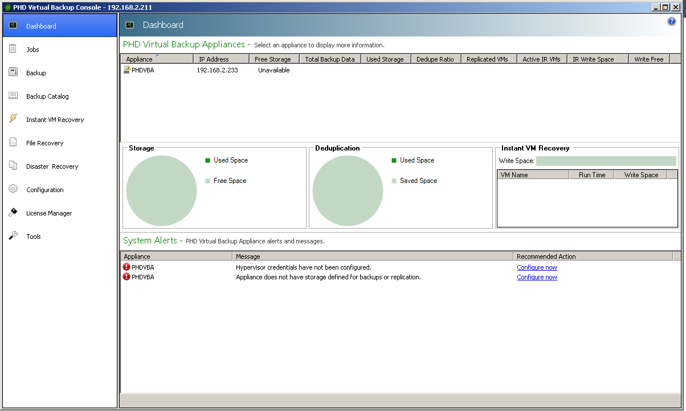This screenshot has height=411, width=686.
Task: Sort System Alerts by the Message column
Action: click(x=373, y=256)
